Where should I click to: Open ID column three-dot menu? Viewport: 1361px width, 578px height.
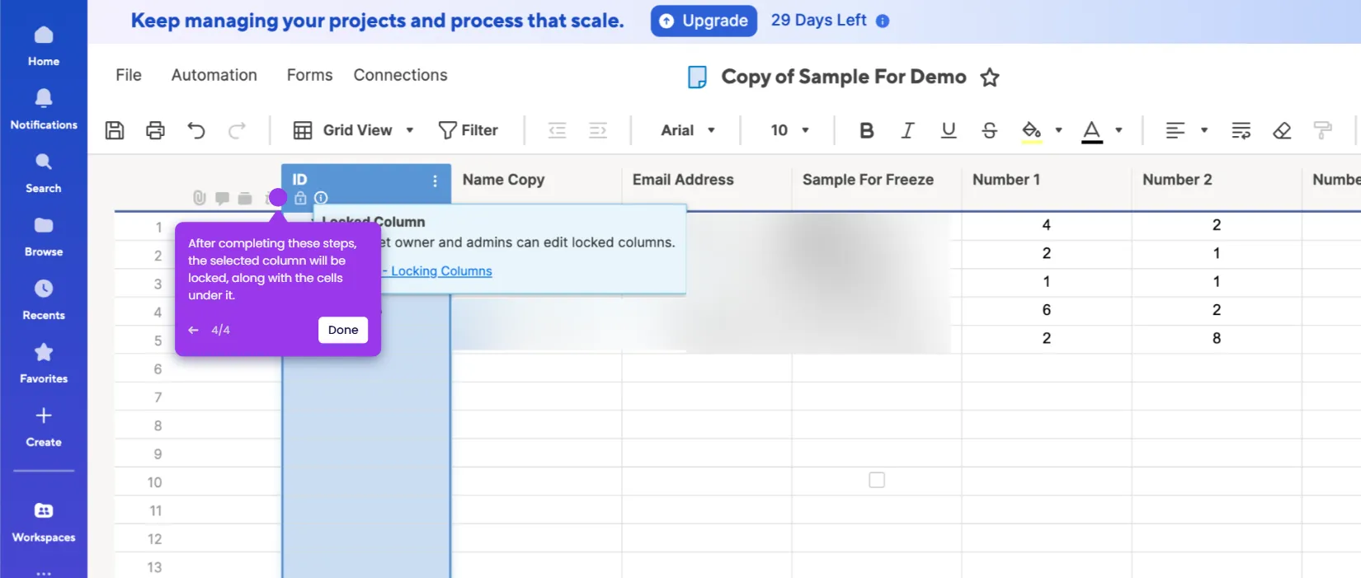[x=435, y=181]
